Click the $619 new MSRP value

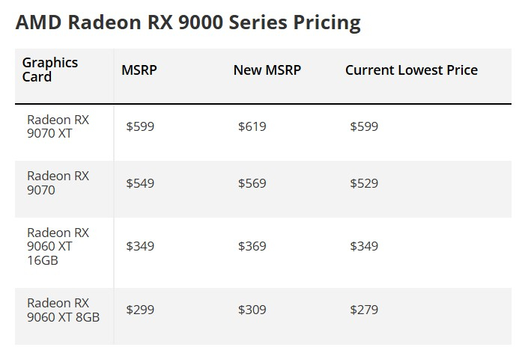tap(252, 126)
